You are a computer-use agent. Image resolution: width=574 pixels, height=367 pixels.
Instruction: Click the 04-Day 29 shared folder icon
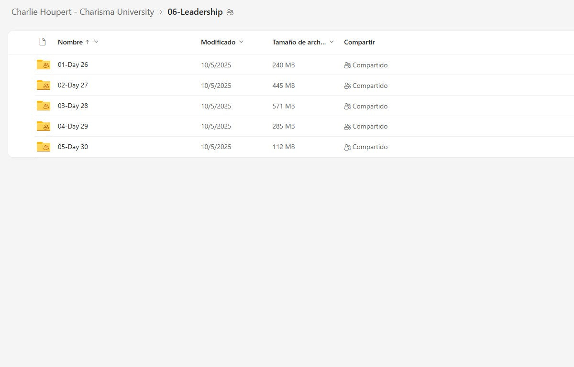pos(43,127)
